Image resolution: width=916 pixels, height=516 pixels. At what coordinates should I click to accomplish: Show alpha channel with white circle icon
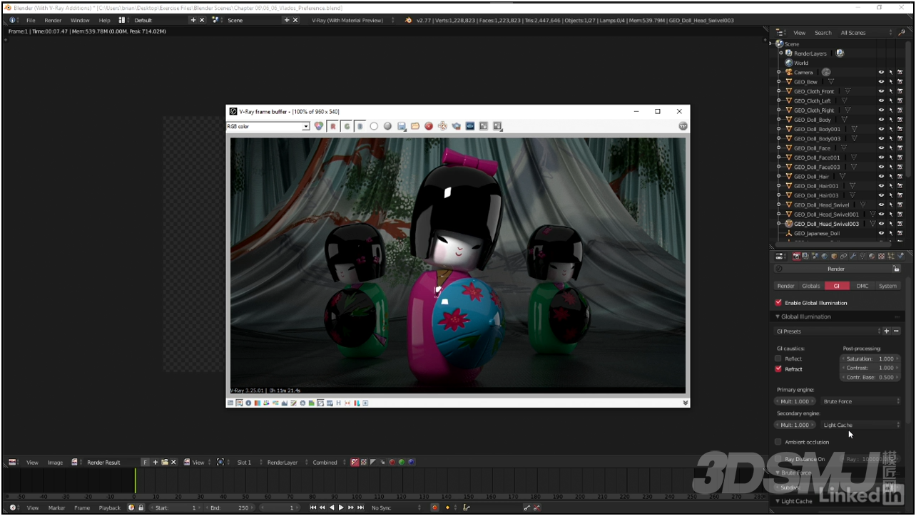coord(374,126)
